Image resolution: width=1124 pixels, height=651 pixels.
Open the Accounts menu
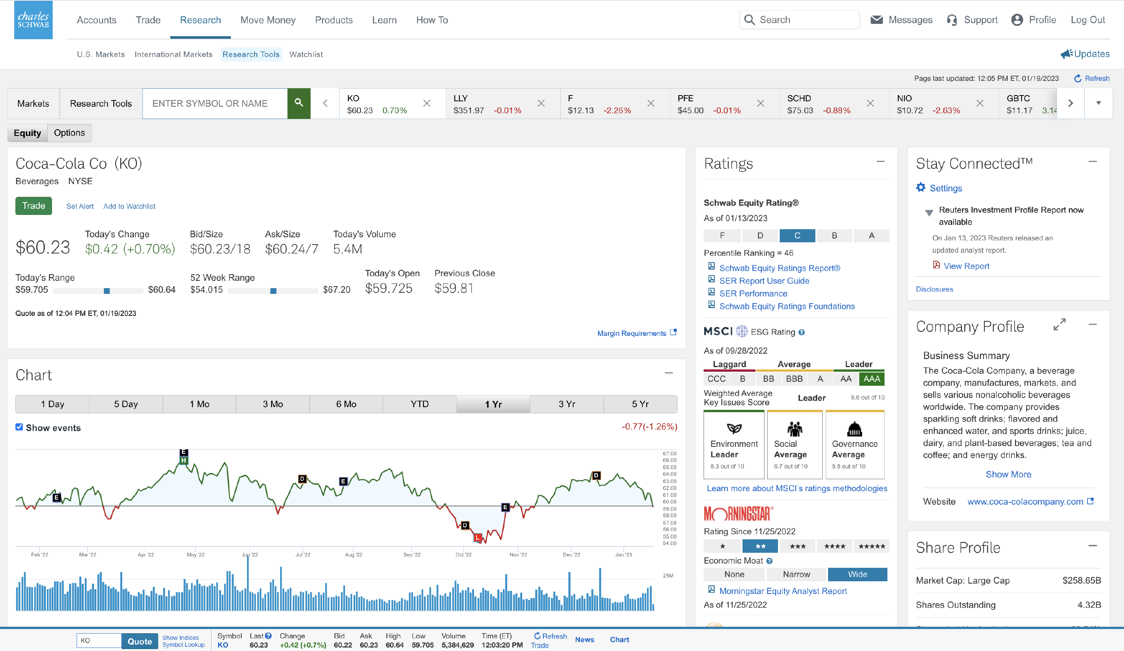pyautogui.click(x=96, y=20)
